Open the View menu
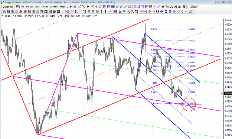Viewport: 232px width, 139px height. 37,7
